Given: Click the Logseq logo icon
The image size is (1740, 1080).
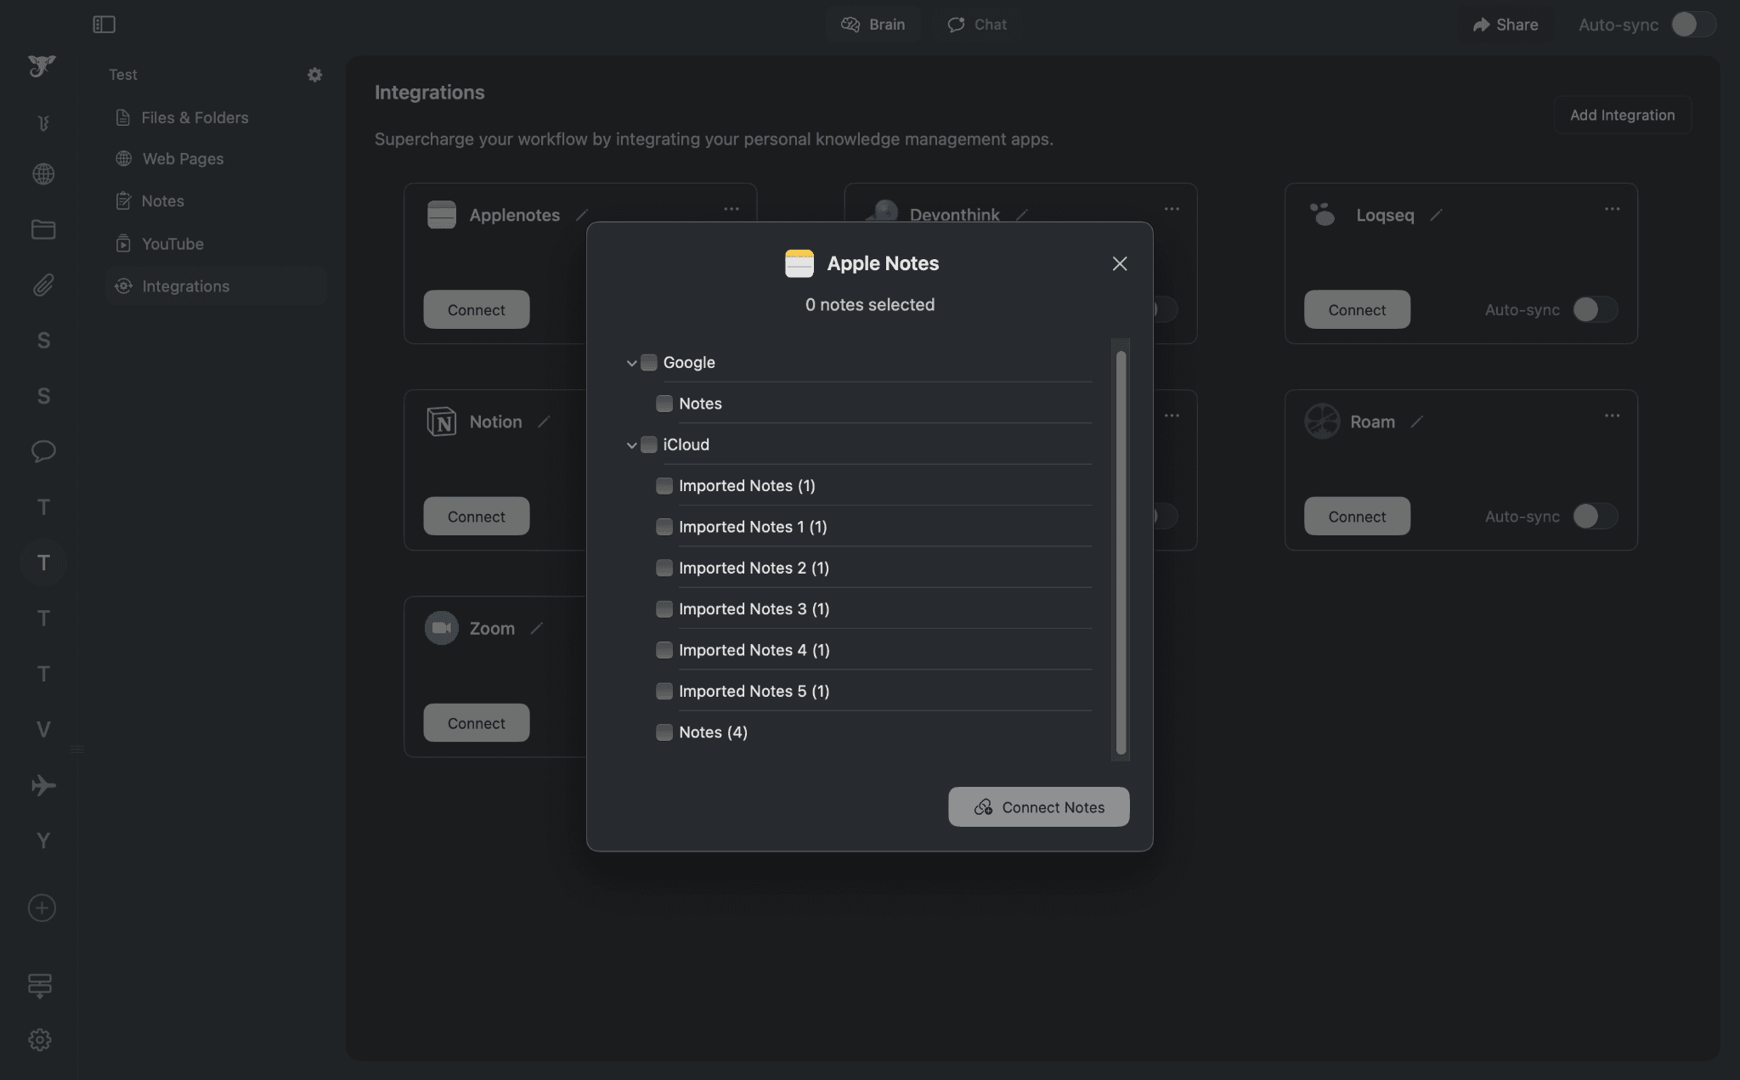Looking at the screenshot, I should 1322,214.
